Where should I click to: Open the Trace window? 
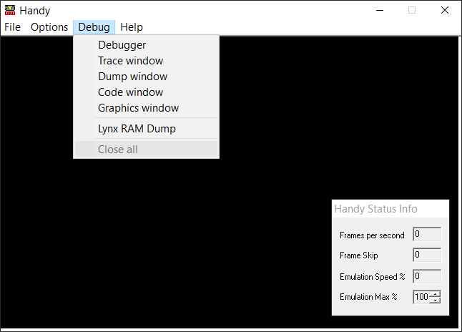[146, 61]
